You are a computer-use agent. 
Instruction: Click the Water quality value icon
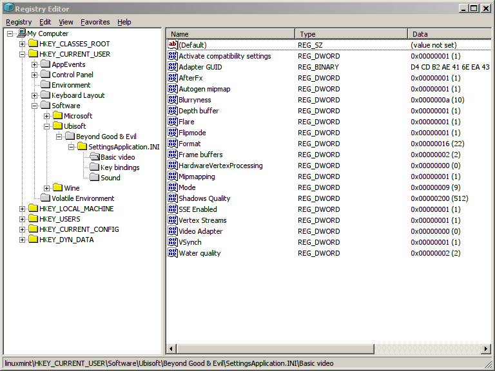pos(173,252)
